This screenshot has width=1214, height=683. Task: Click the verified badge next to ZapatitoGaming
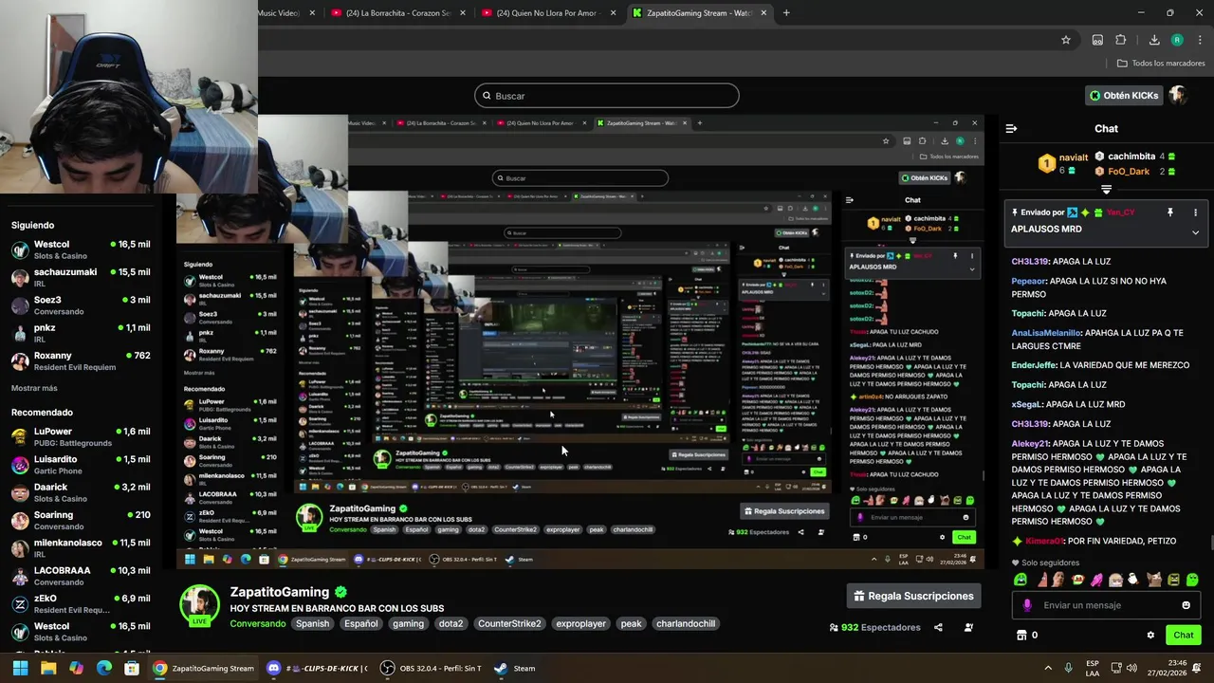click(x=340, y=592)
